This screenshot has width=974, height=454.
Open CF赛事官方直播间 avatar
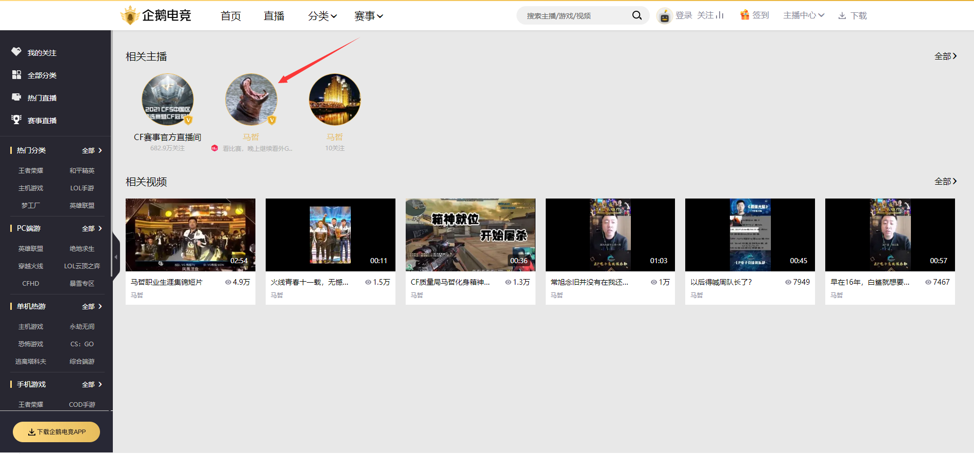(x=168, y=100)
